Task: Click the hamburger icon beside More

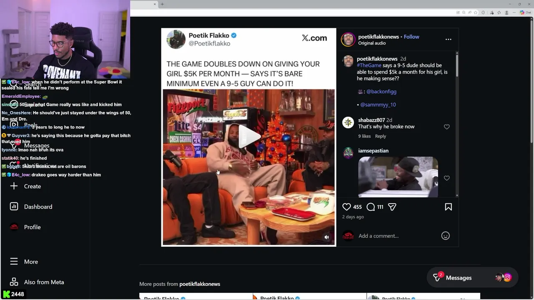Action: pos(14,261)
